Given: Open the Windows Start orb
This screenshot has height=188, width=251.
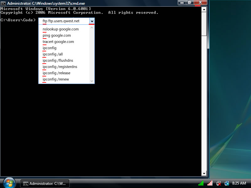Looking at the screenshot, I should (x=9, y=182).
